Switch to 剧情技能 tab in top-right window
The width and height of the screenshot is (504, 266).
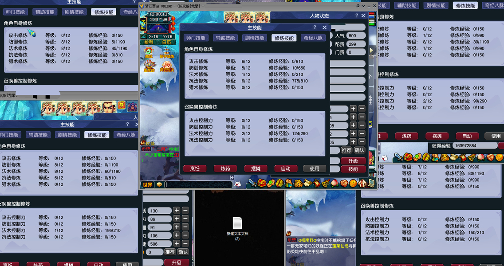[436, 5]
